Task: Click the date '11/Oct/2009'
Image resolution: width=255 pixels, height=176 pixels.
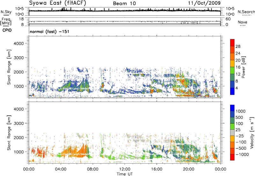Action: [x=204, y=3]
